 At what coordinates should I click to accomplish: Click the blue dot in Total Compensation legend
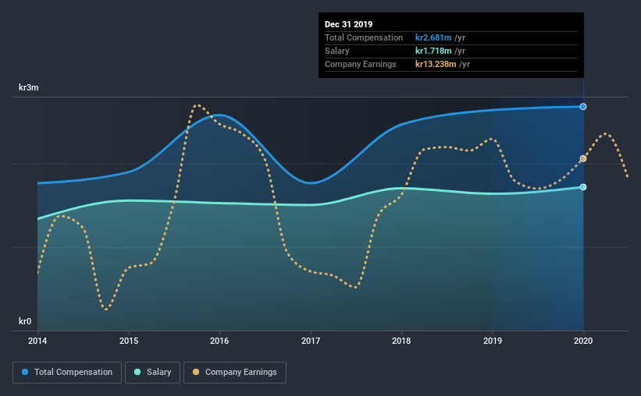click(x=25, y=372)
